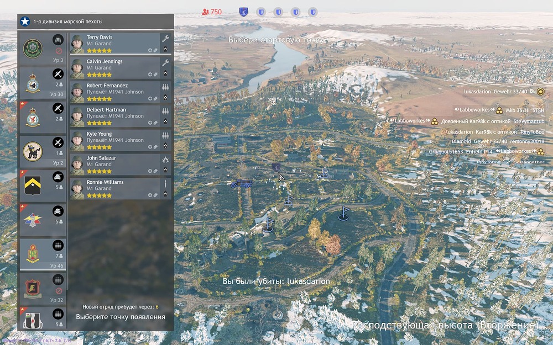Image resolution: width=553 pixels, height=345 pixels.
Task: Click the '1-я дивизия морской пехоты' title
Action: pos(68,22)
